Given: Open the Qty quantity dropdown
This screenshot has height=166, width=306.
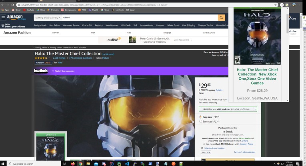Looking at the screenshot, I should pos(206,152).
